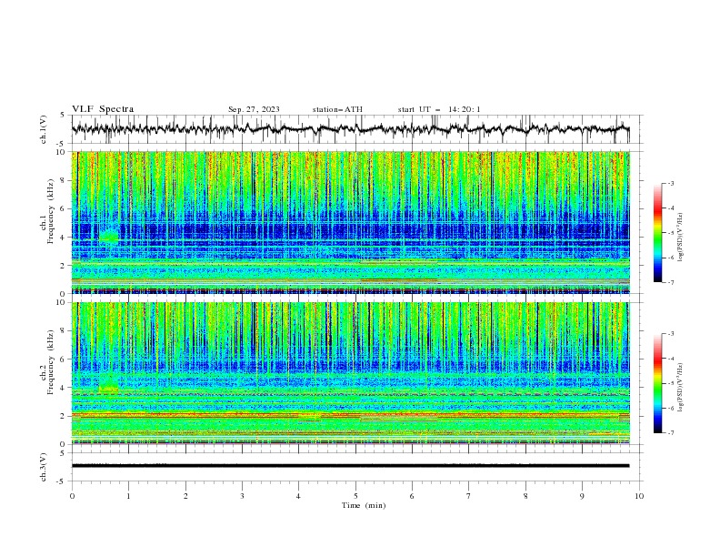Select the "start UT = 14:20:1" text
Screen dimensions: 720x557
[439, 109]
